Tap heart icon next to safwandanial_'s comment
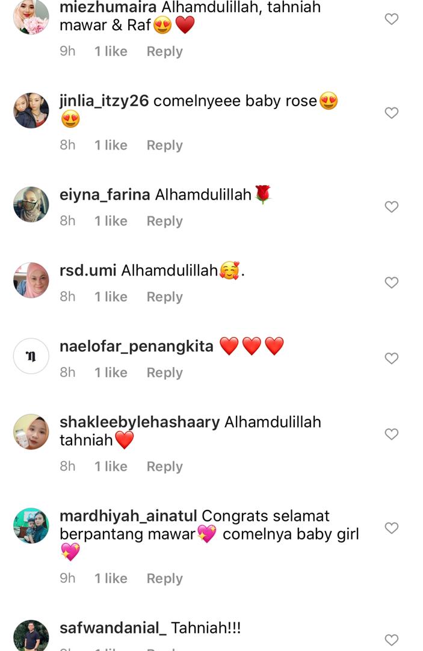 [x=392, y=640]
